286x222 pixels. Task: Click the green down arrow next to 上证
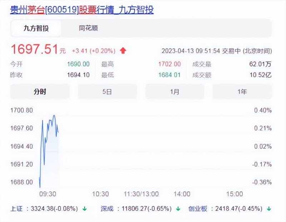85,208
